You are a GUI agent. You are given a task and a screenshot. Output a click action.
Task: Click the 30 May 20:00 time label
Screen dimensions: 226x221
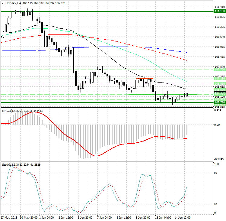(x=29, y=218)
